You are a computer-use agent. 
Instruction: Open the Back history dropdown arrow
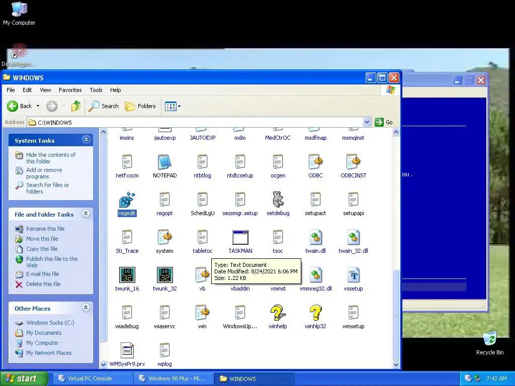[x=38, y=106]
